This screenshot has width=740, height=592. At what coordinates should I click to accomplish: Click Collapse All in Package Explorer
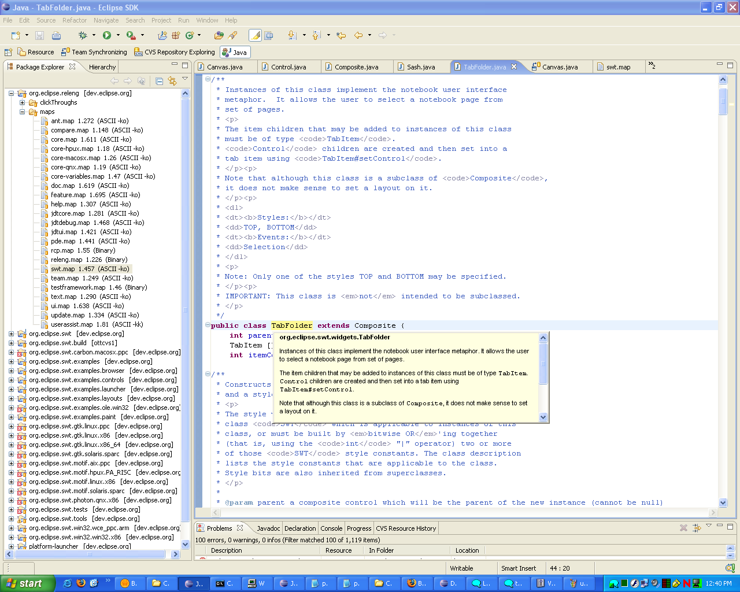coord(160,81)
